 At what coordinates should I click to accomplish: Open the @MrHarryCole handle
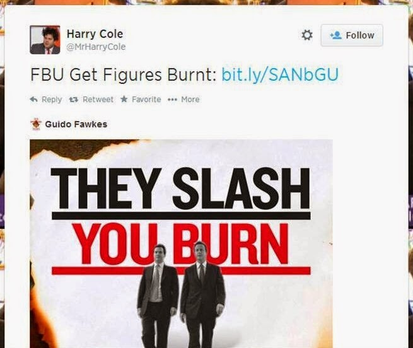coord(96,47)
